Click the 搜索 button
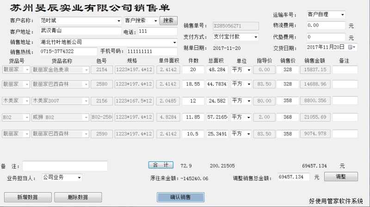370x207 pixels. [x=168, y=21]
